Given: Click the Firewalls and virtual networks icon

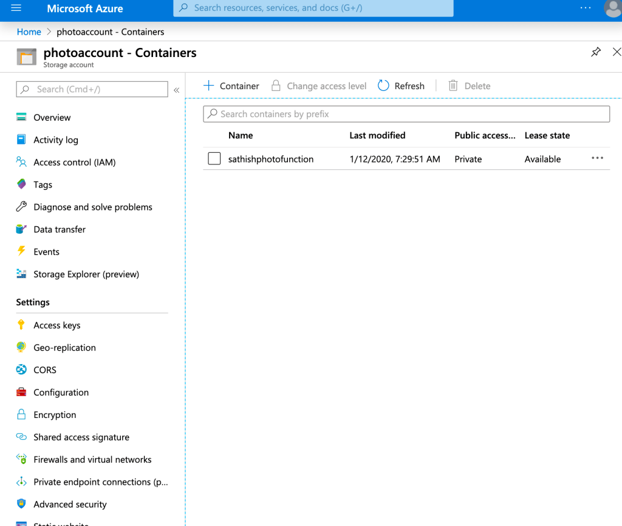Looking at the screenshot, I should point(21,459).
